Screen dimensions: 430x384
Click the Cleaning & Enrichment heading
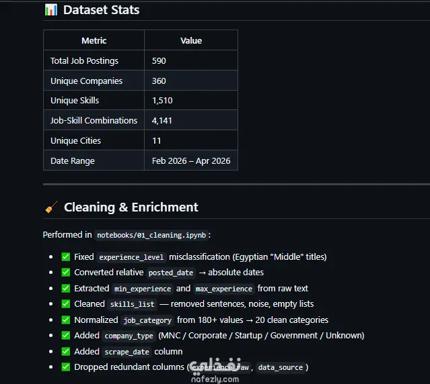131,207
